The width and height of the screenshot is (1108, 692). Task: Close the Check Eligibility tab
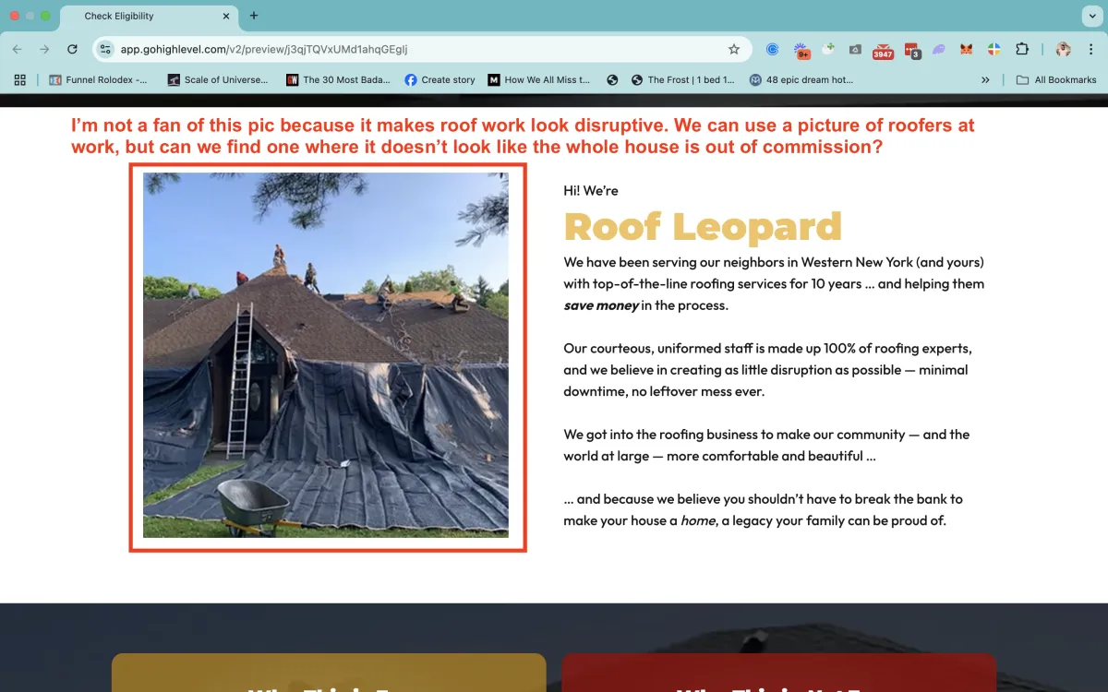click(x=226, y=16)
